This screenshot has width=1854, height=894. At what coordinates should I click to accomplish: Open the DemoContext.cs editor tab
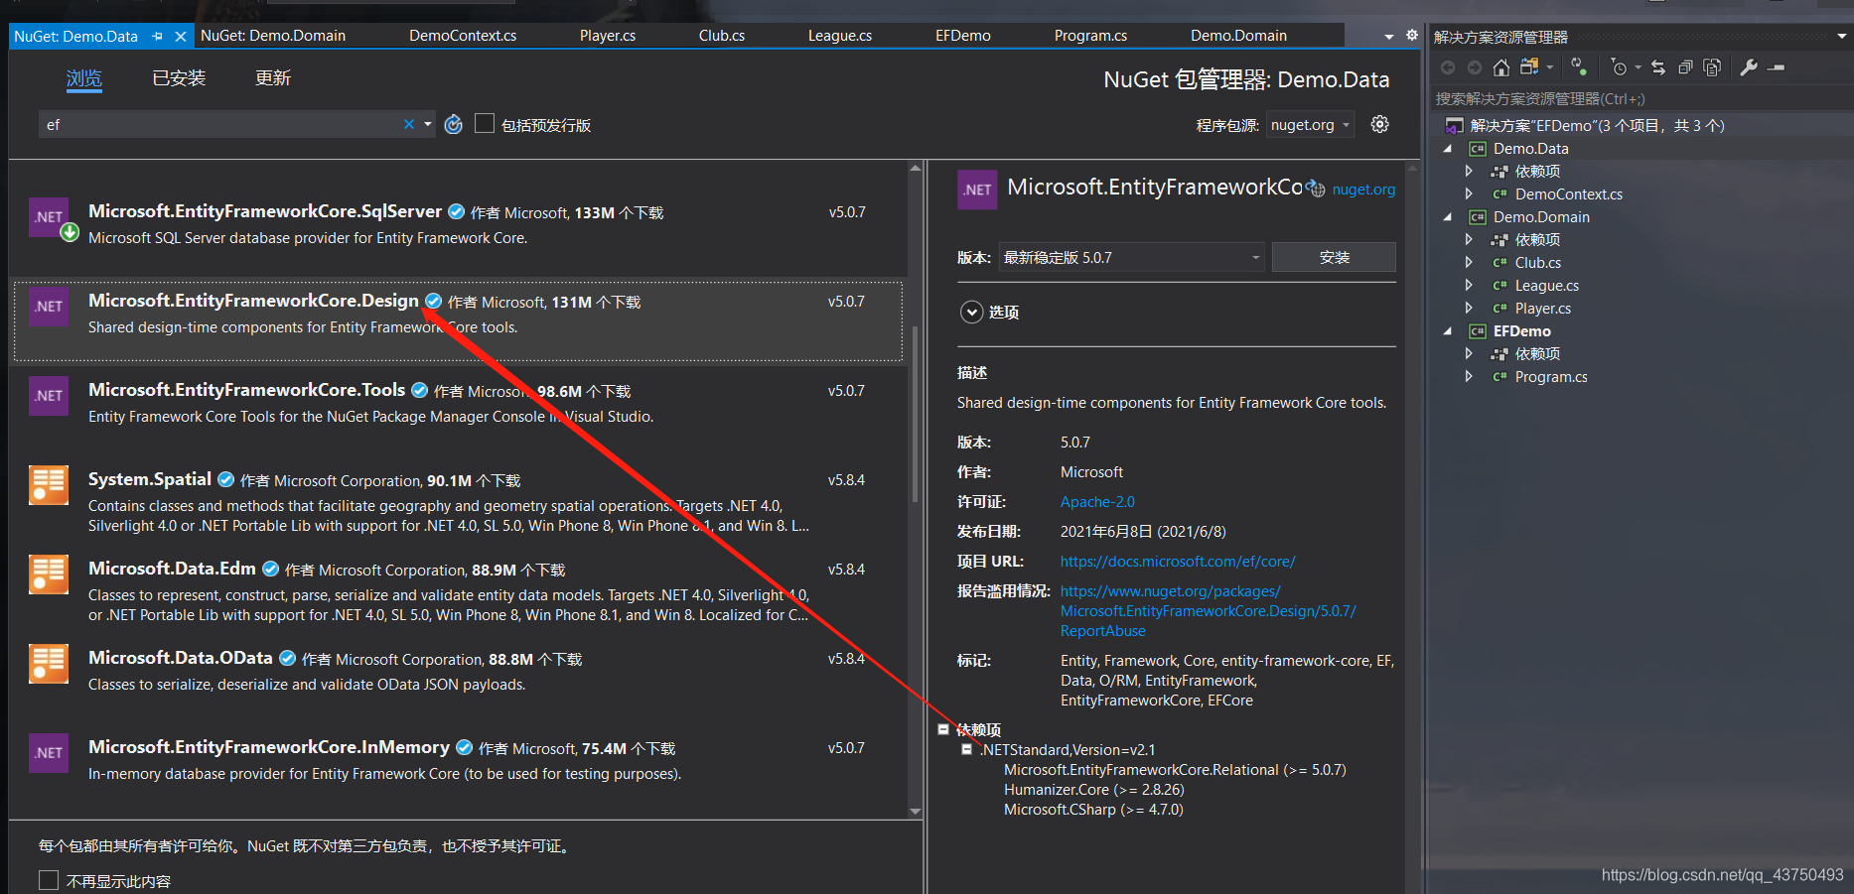coord(463,36)
